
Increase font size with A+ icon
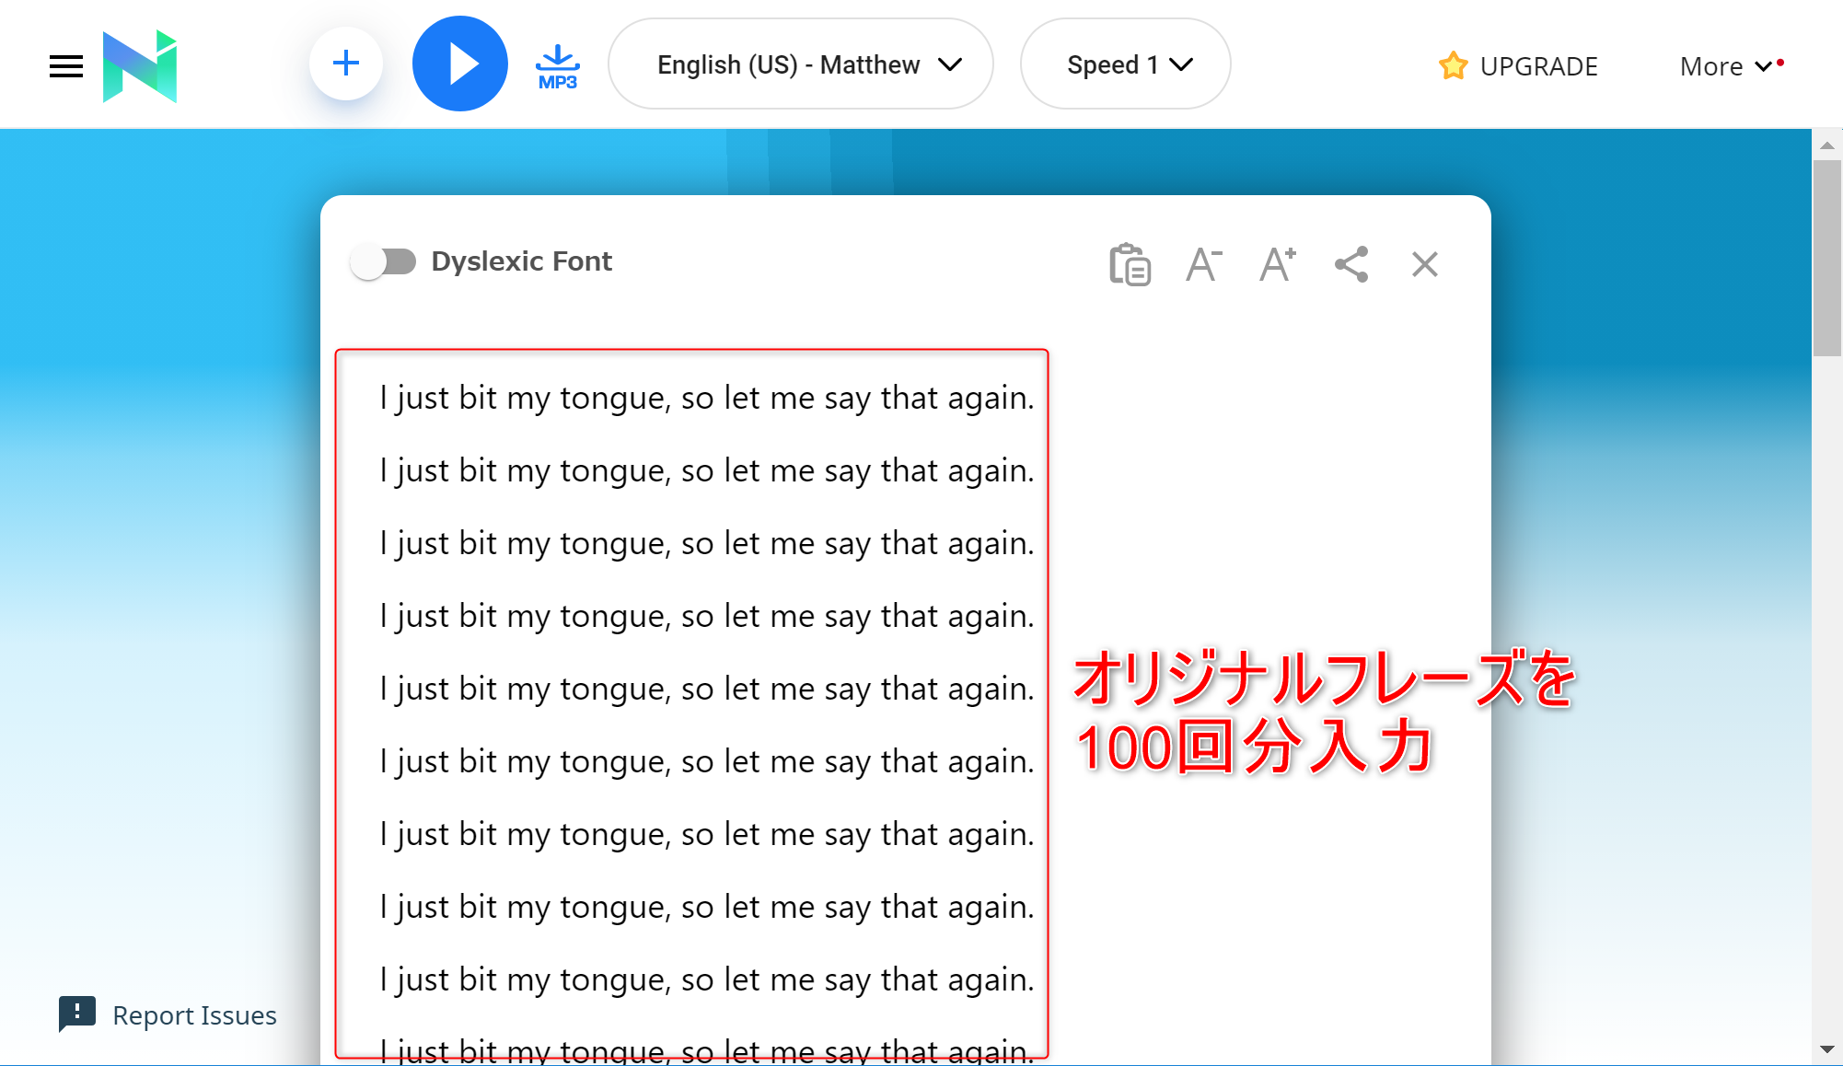tap(1278, 265)
